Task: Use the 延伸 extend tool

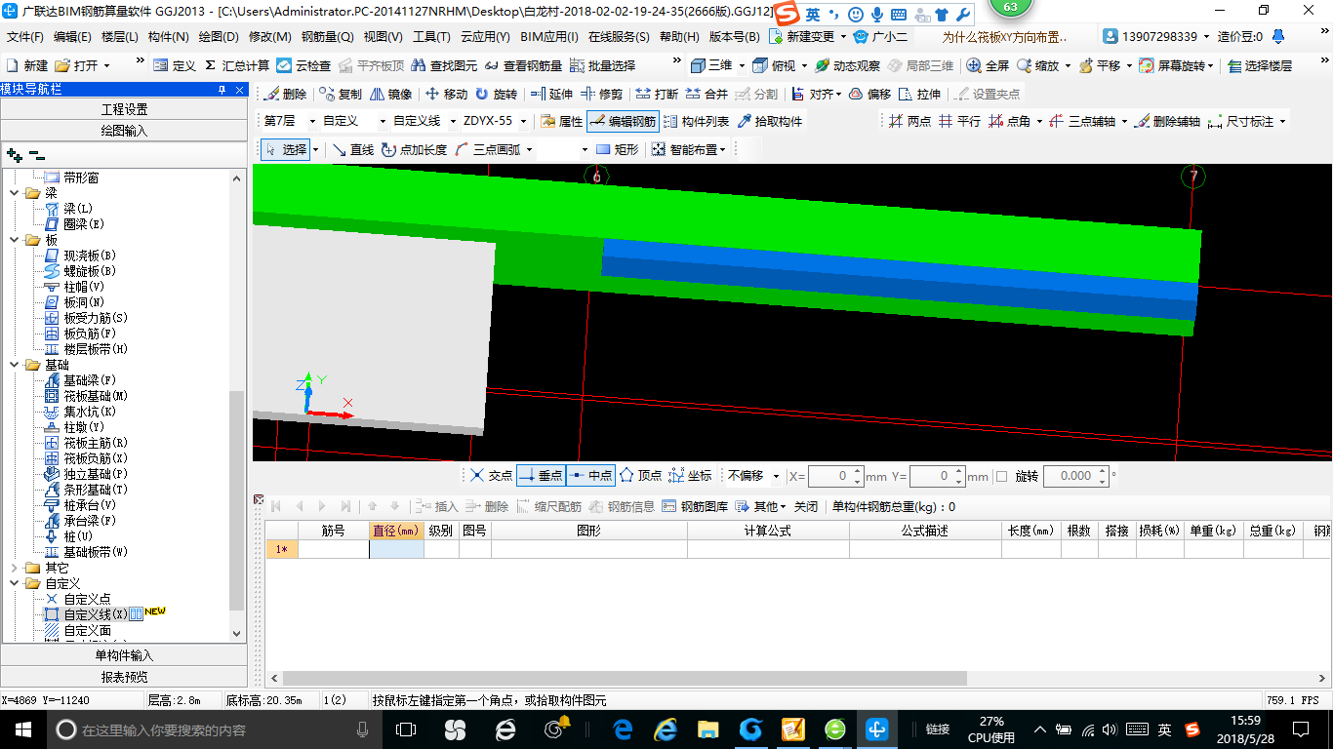Action: coord(551,95)
